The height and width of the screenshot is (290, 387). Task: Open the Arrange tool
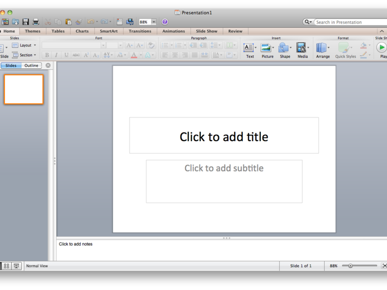click(x=323, y=51)
